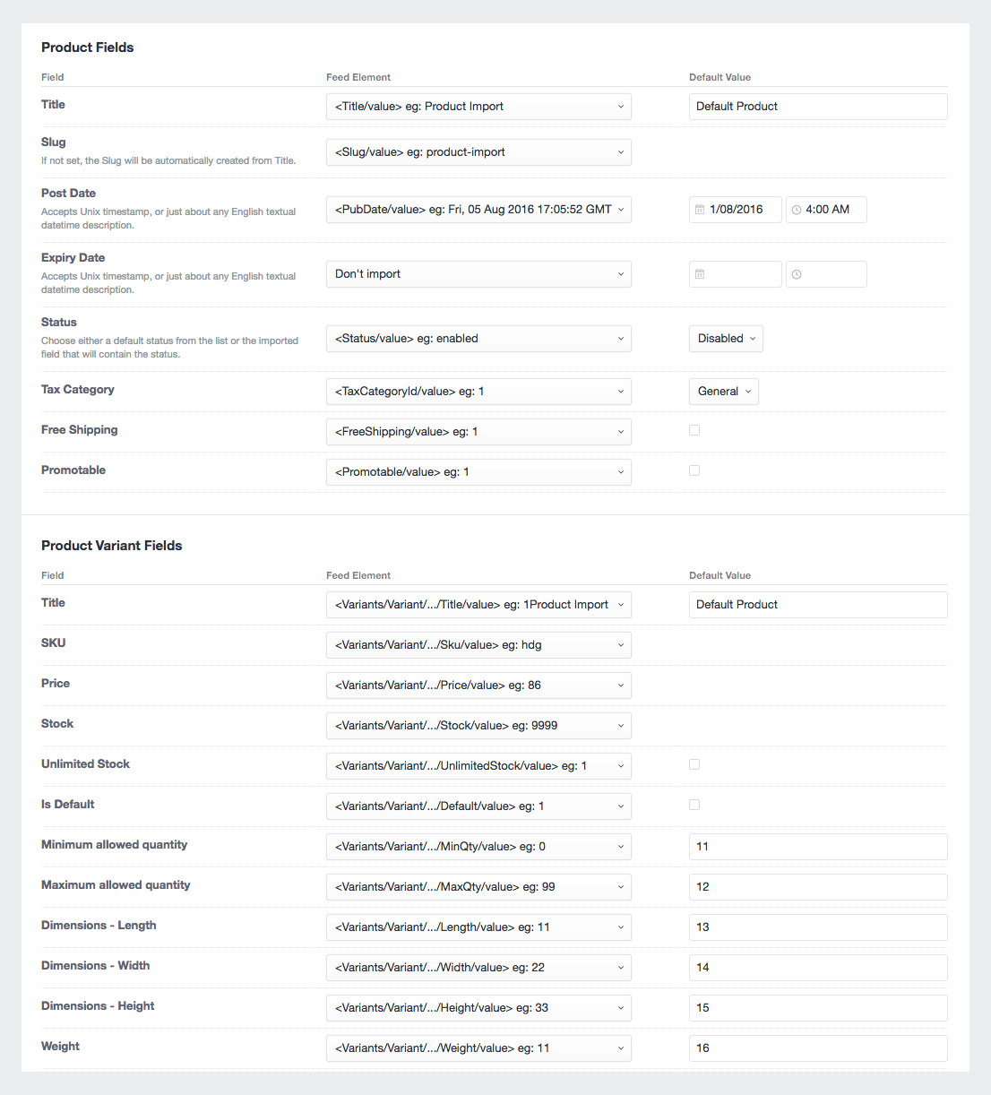Click the Minimum allowed quantity default field
The height and width of the screenshot is (1095, 991).
pos(817,847)
